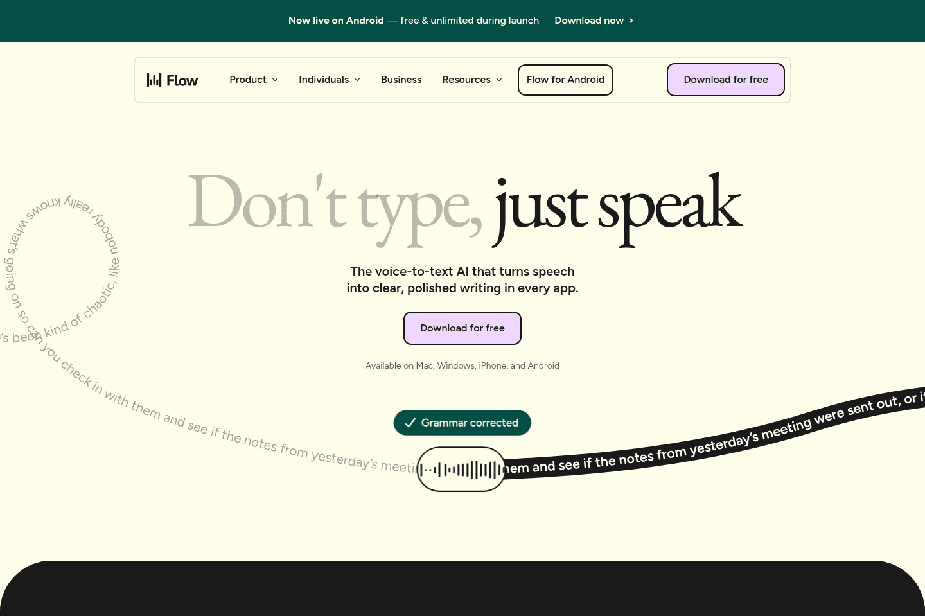The width and height of the screenshot is (925, 616).
Task: Click the Now live on Android banner text
Action: [x=336, y=21]
